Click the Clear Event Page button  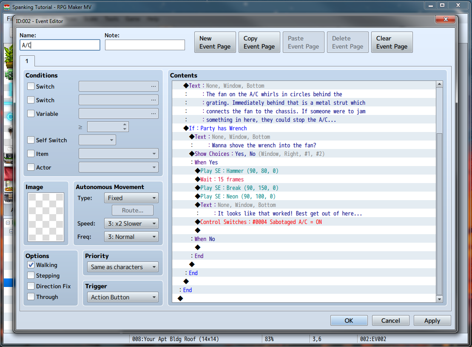tap(392, 42)
